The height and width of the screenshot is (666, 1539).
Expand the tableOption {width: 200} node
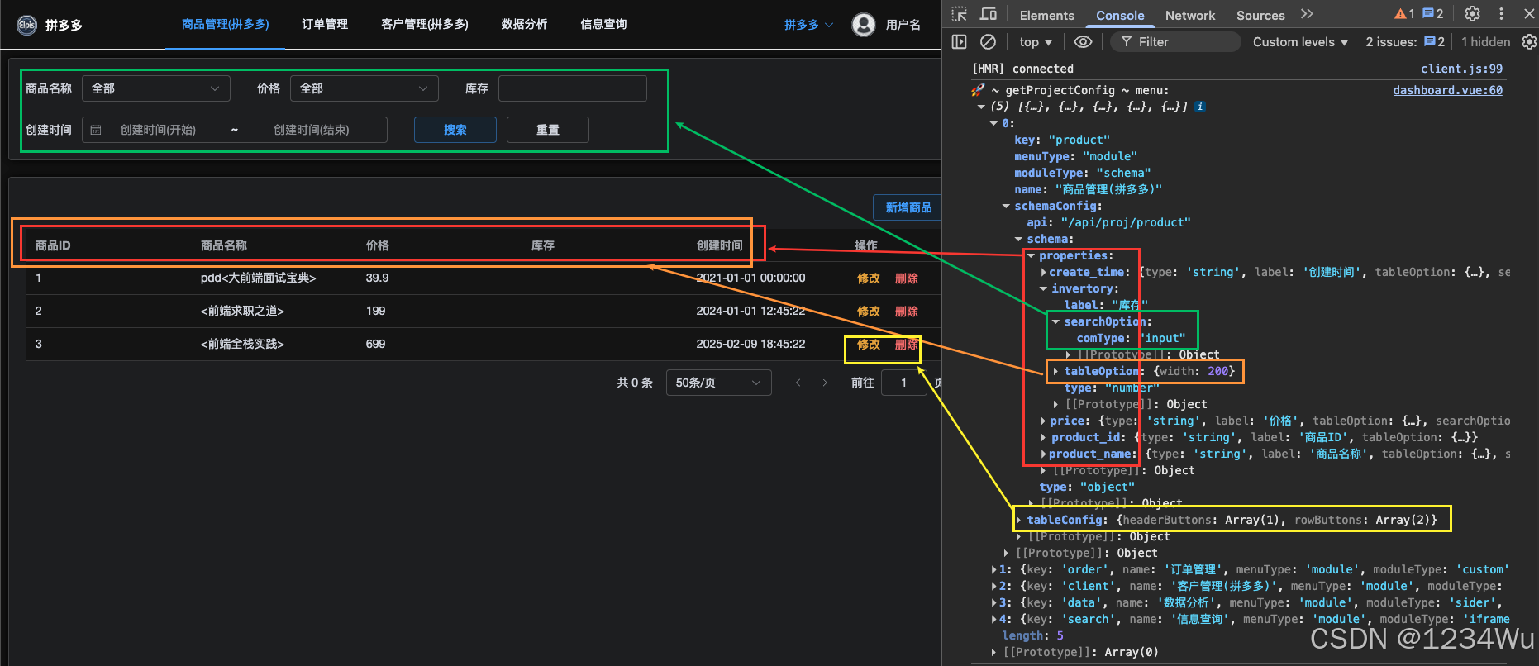1056,371
